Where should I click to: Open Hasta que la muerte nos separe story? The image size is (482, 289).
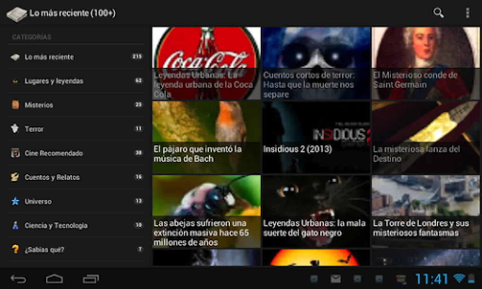pyautogui.click(x=316, y=63)
